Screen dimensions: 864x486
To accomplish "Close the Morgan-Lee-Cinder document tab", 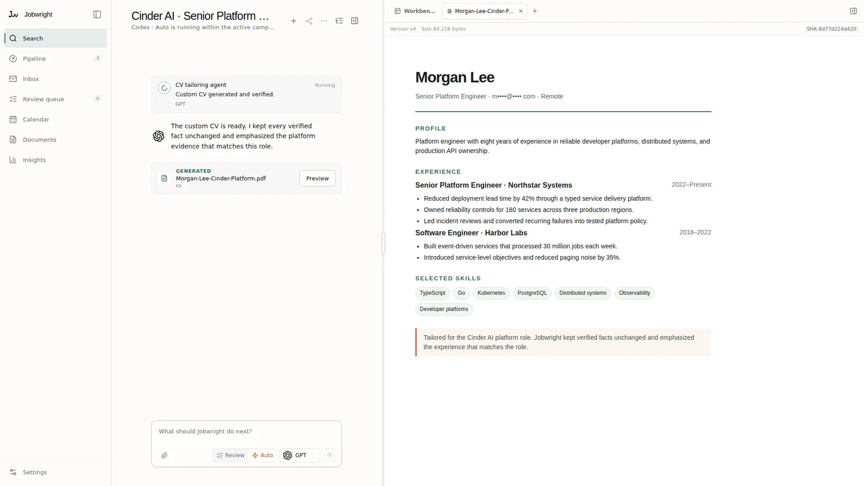I will click(x=521, y=11).
